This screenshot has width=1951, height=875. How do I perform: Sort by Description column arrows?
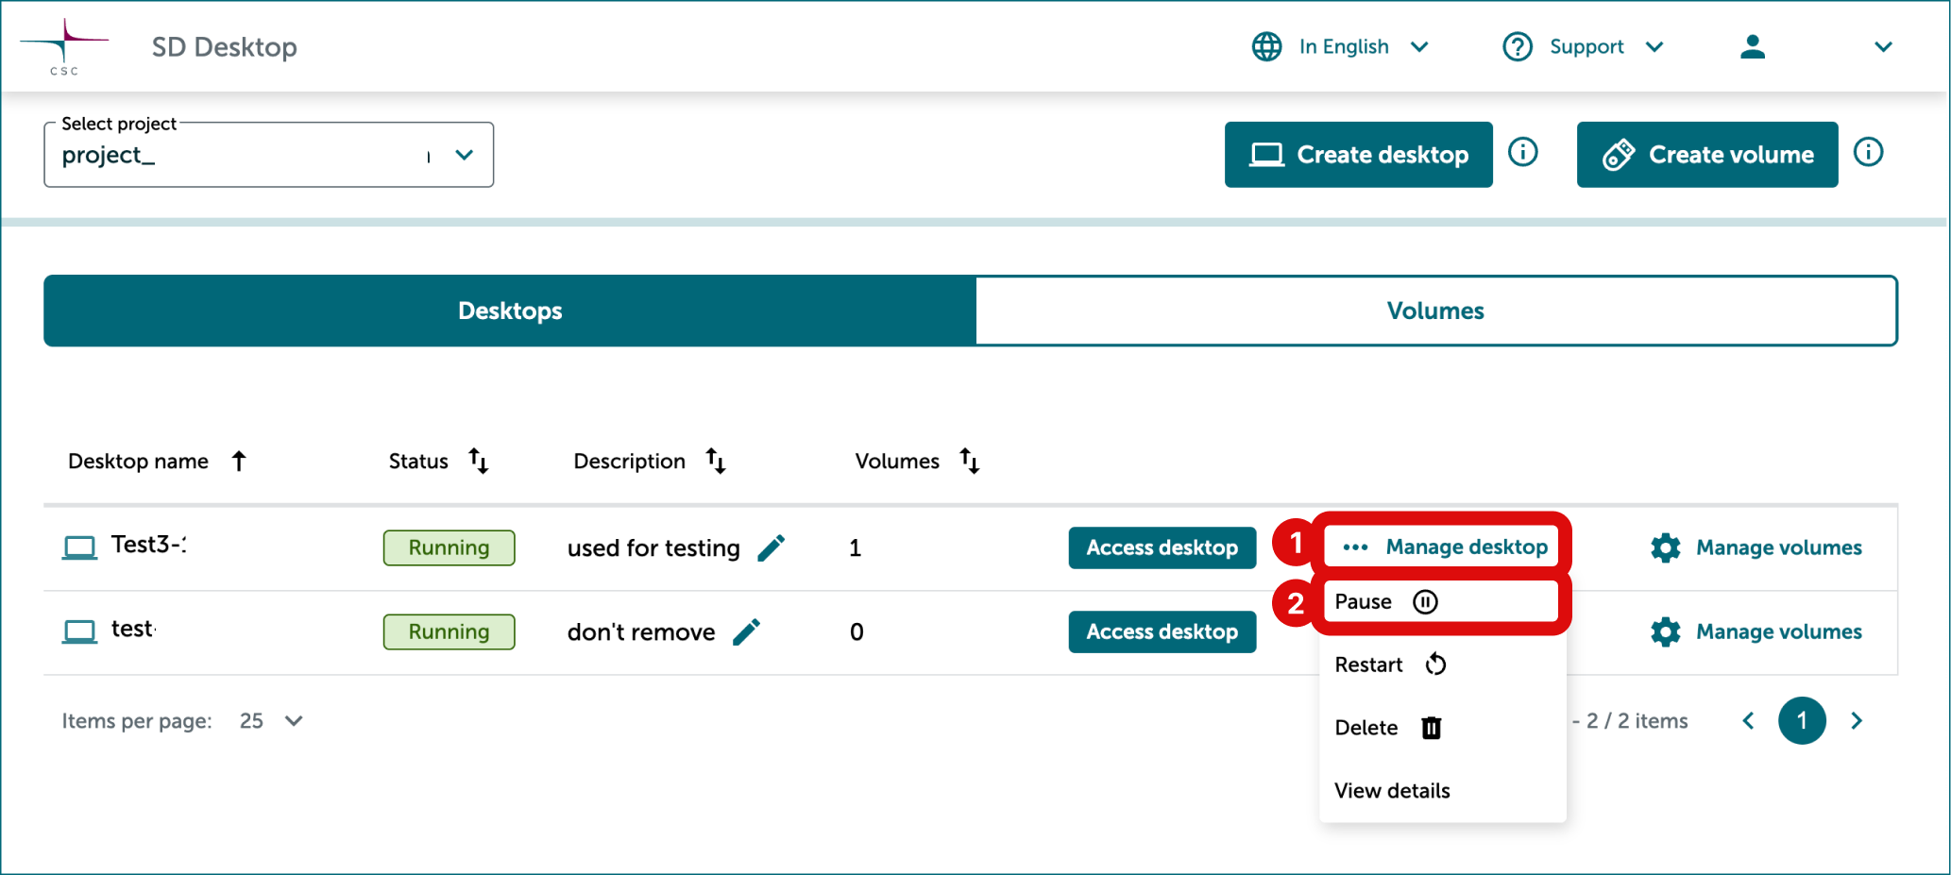point(716,461)
